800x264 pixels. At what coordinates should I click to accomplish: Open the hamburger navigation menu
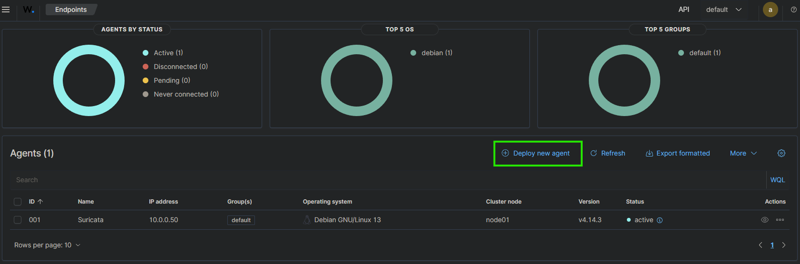point(6,10)
